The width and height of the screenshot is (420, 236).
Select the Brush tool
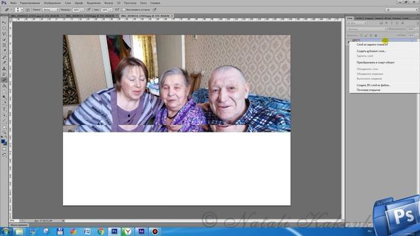pyautogui.click(x=4, y=63)
